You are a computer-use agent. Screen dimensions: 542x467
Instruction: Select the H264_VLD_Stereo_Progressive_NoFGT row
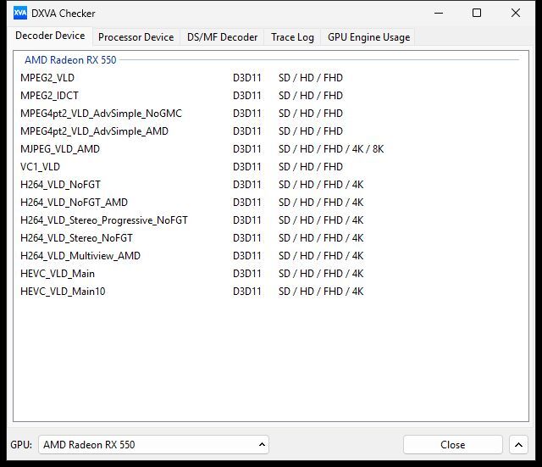pos(271,220)
